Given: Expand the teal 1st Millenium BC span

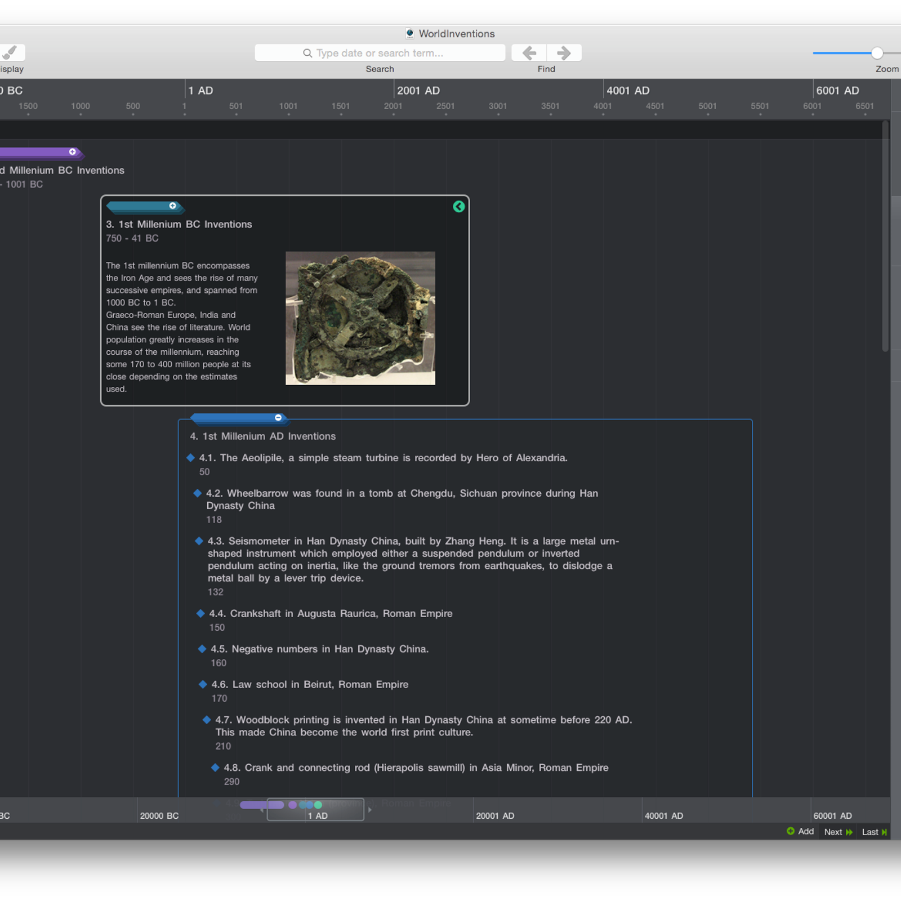Looking at the screenshot, I should click(173, 206).
